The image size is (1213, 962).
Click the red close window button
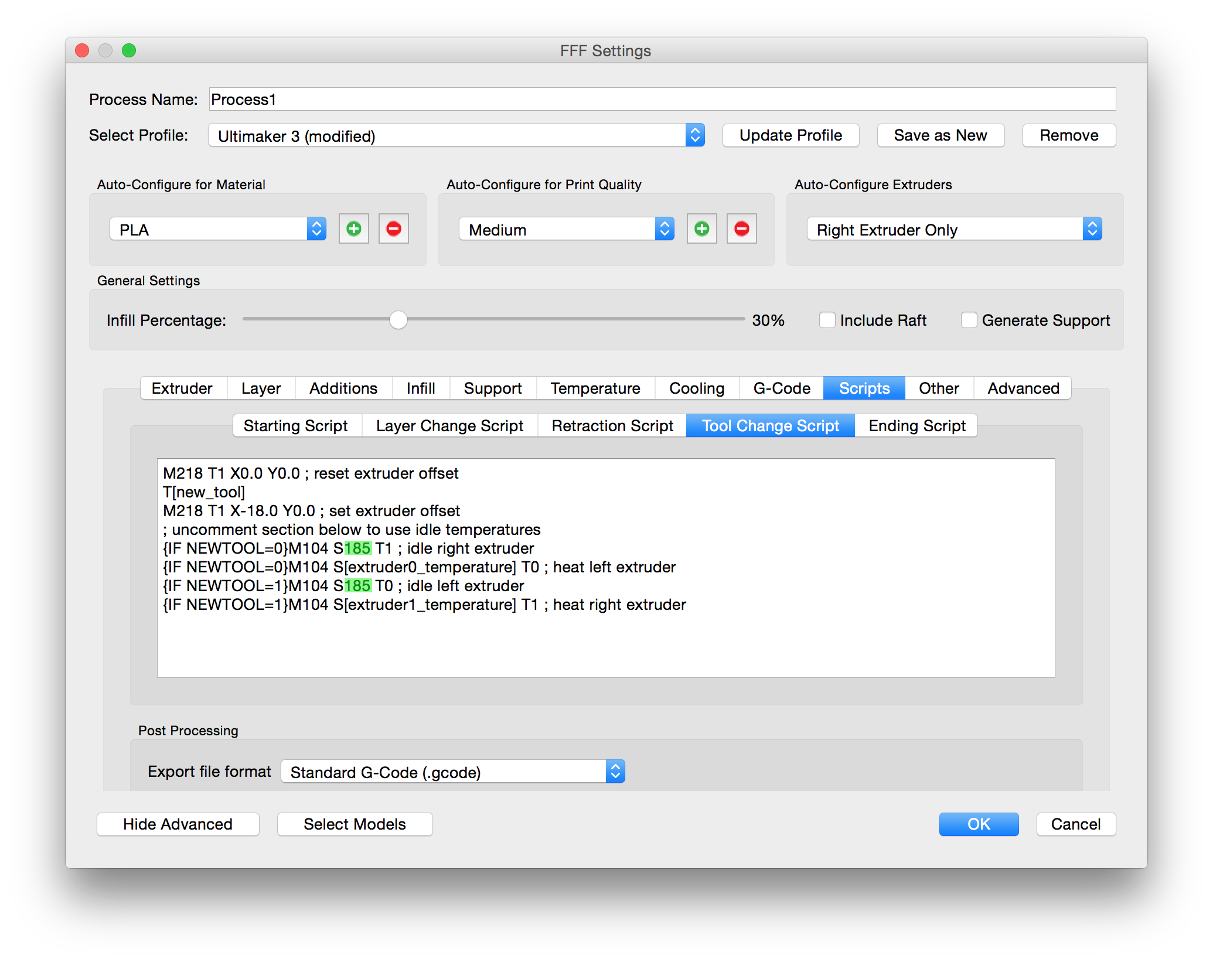82,51
